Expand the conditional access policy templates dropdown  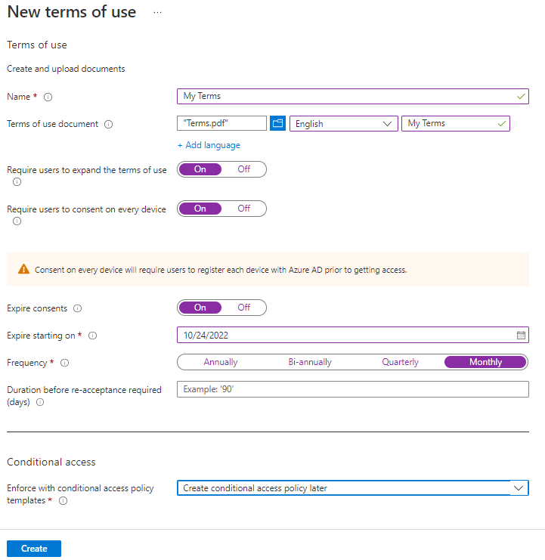point(352,488)
